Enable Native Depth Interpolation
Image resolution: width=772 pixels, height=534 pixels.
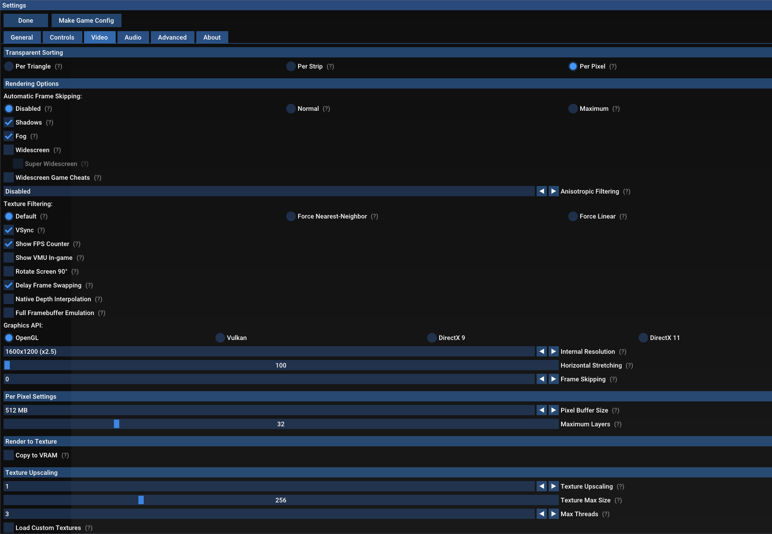(9, 299)
